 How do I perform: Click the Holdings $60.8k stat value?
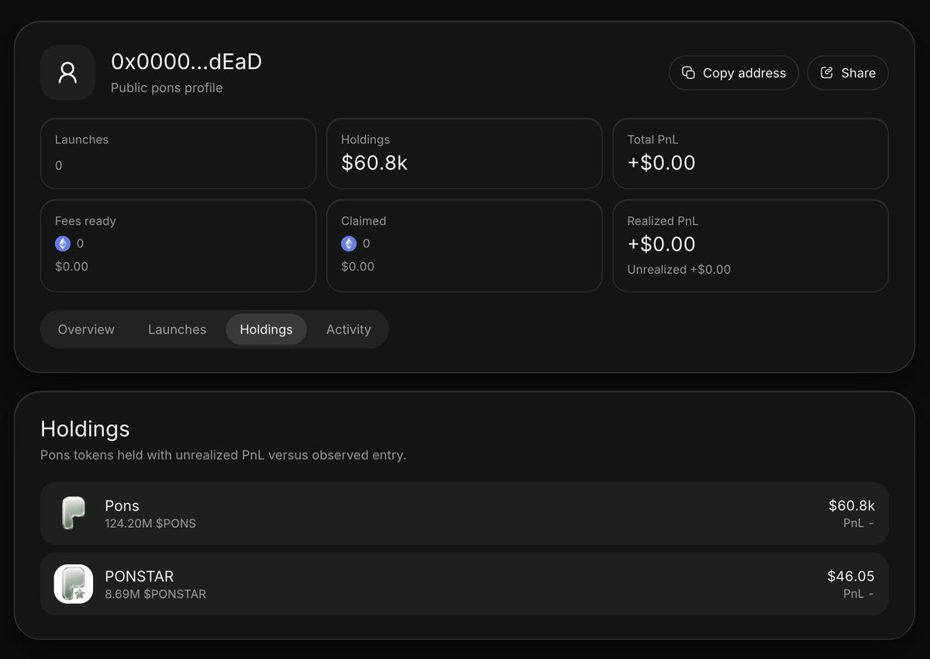pyautogui.click(x=374, y=163)
